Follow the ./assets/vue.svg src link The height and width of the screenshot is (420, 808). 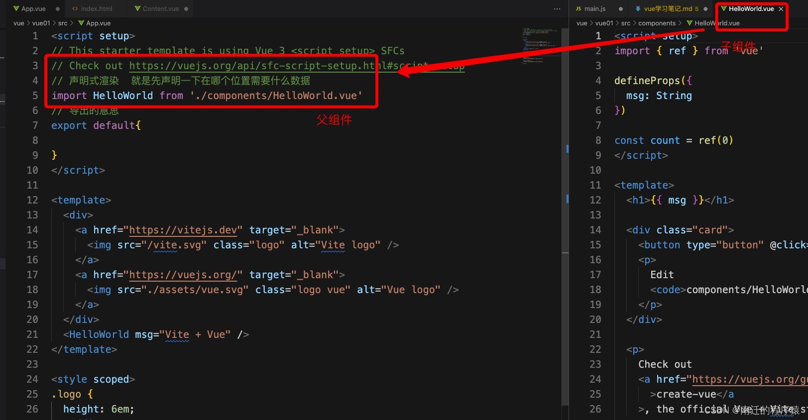[x=195, y=290]
